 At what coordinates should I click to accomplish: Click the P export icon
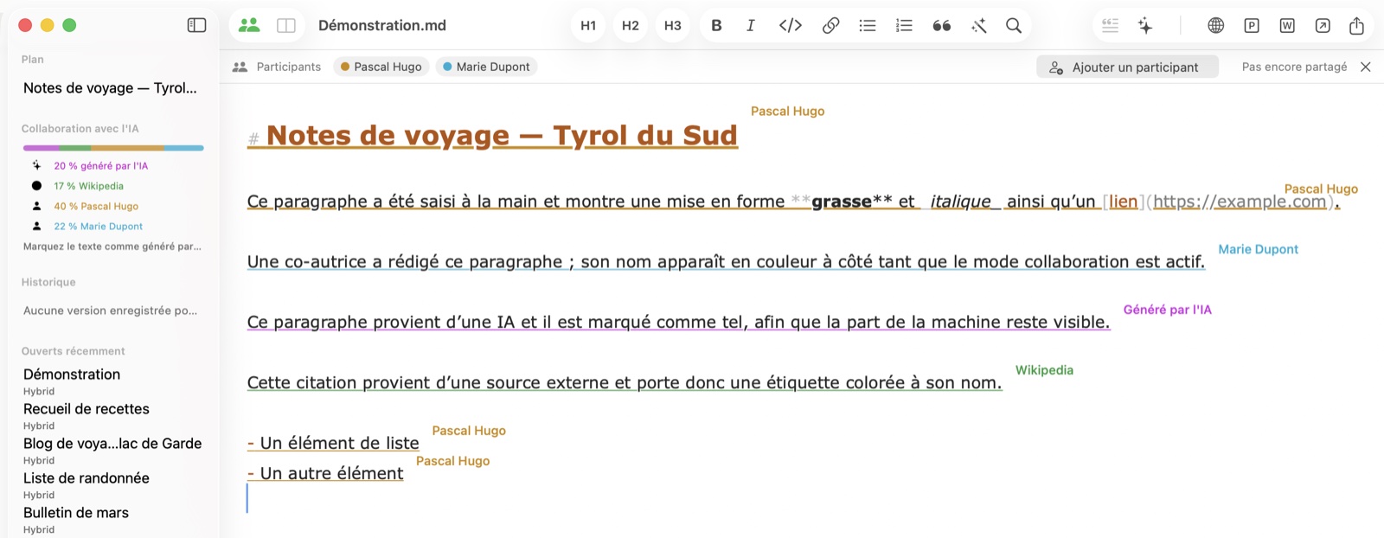click(1252, 25)
